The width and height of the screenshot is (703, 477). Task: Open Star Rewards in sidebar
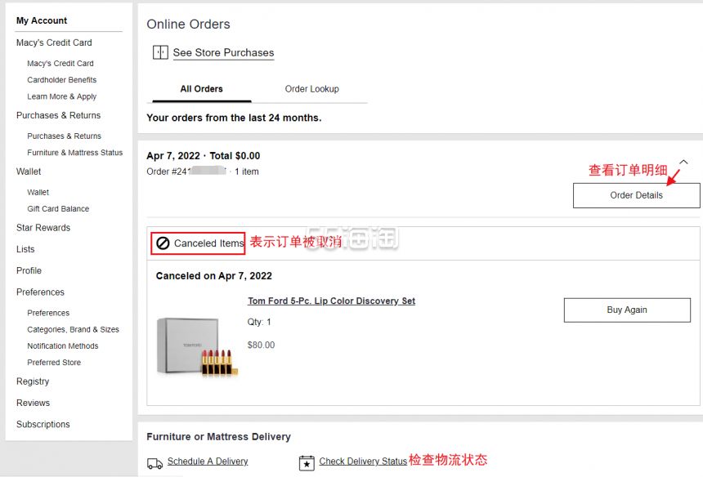pos(43,228)
